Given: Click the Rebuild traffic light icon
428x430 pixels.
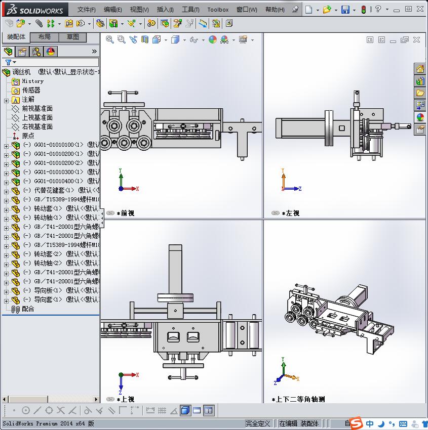Looking at the screenshot, I should [364, 10].
